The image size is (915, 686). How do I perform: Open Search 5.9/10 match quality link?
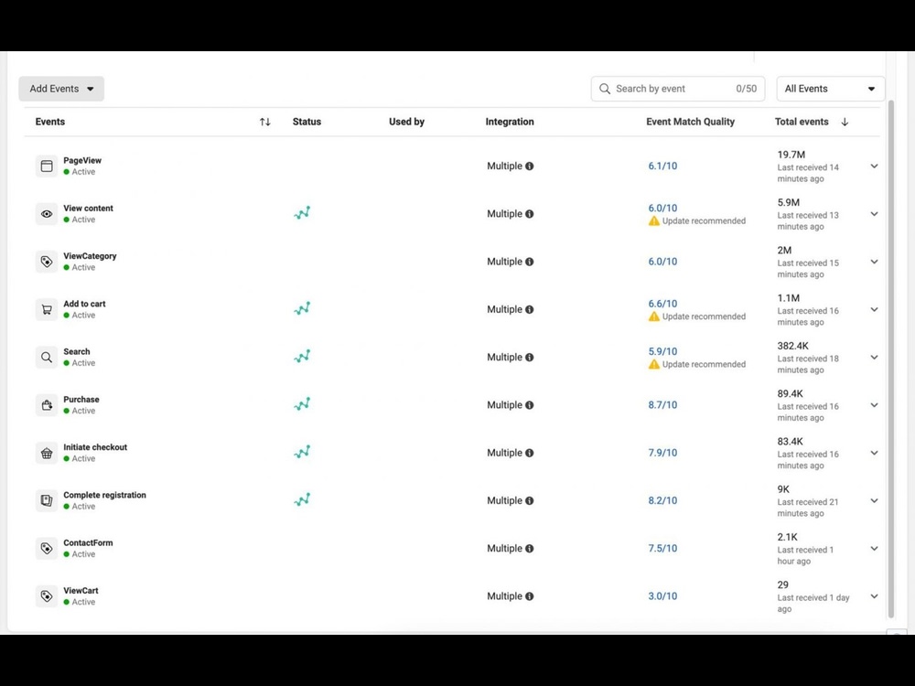662,352
